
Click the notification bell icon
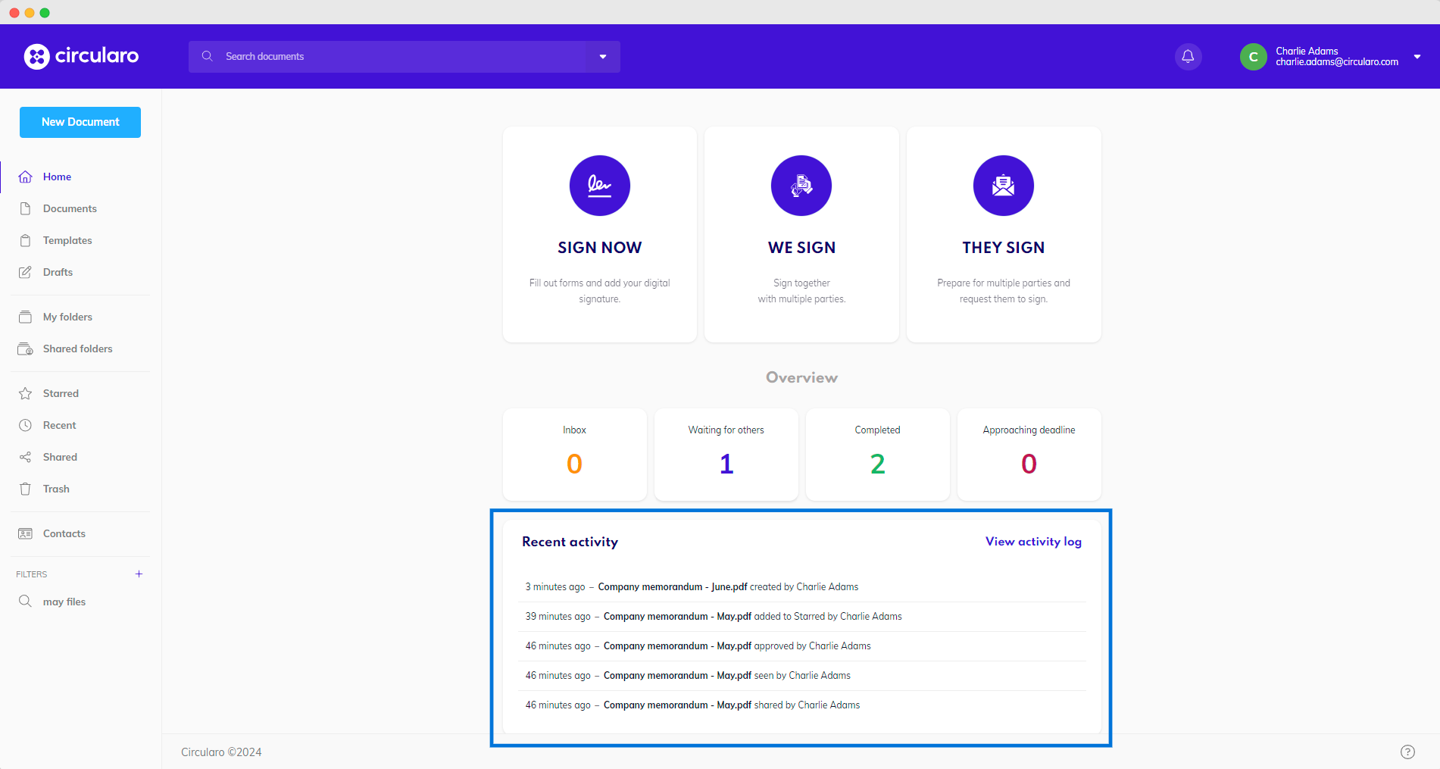(1188, 57)
